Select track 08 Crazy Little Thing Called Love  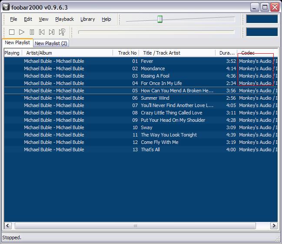[x=141, y=113]
